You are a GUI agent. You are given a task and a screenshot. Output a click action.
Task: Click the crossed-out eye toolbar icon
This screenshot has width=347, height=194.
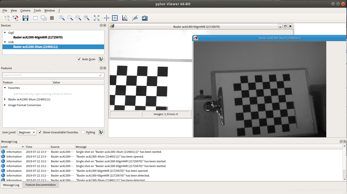(x=135, y=18)
